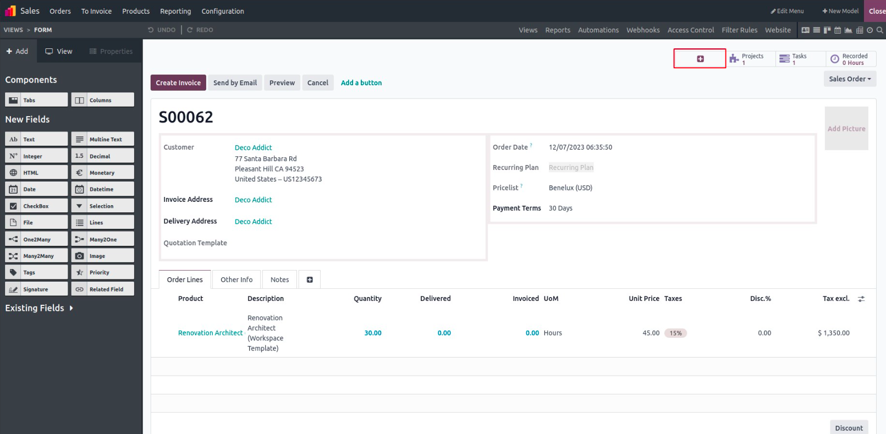Open the Calendar view icon
This screenshot has height=434, width=886.
click(x=838, y=30)
